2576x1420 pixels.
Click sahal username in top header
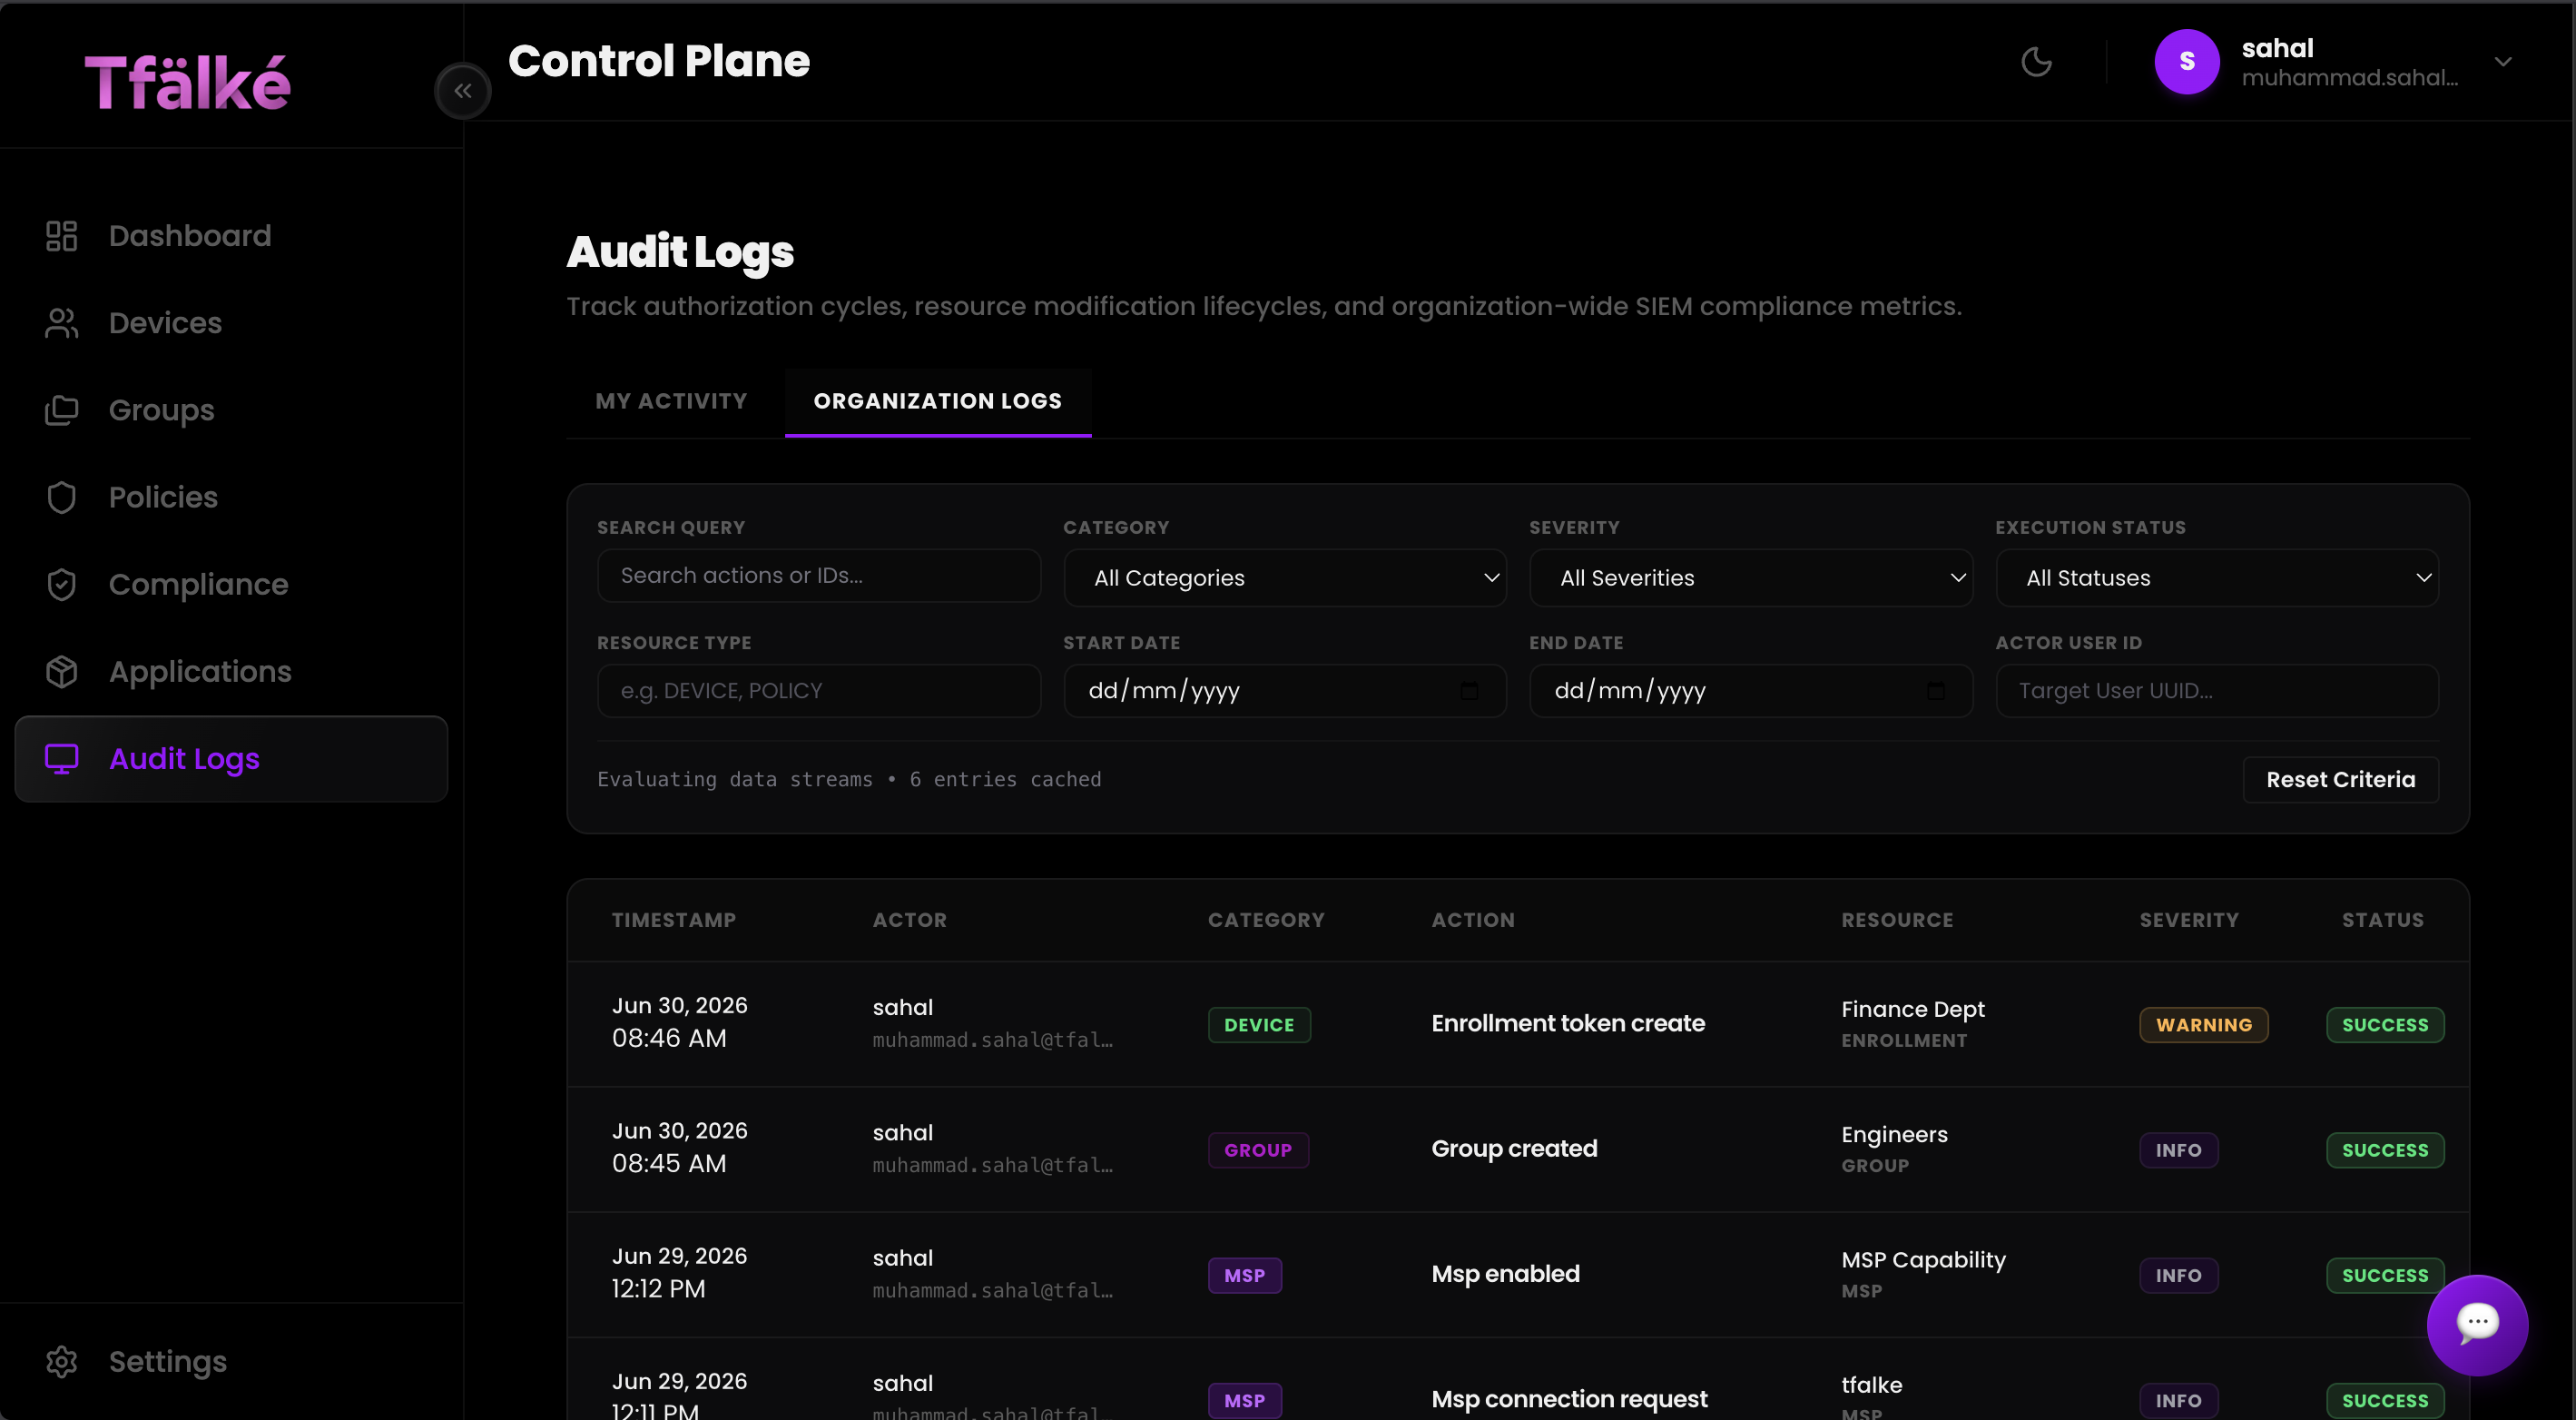(x=2277, y=48)
